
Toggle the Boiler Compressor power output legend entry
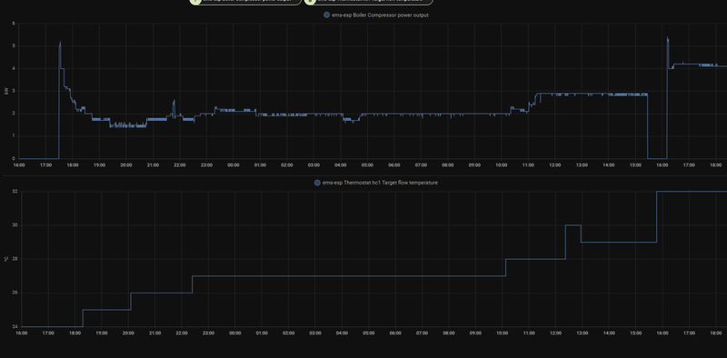pyautogui.click(x=376, y=15)
